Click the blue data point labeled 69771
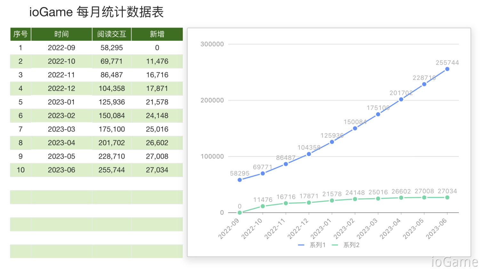The width and height of the screenshot is (480, 269). [263, 173]
